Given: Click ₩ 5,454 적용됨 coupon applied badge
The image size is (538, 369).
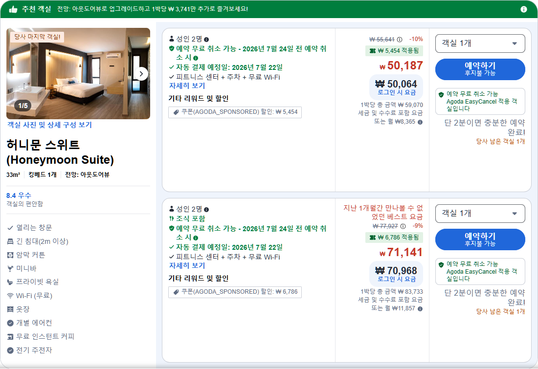Looking at the screenshot, I should click(394, 51).
